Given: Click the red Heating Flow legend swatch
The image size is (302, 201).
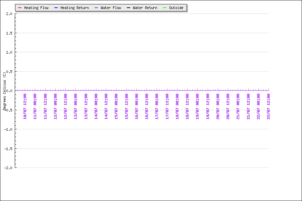Looking at the screenshot, I should [19, 8].
